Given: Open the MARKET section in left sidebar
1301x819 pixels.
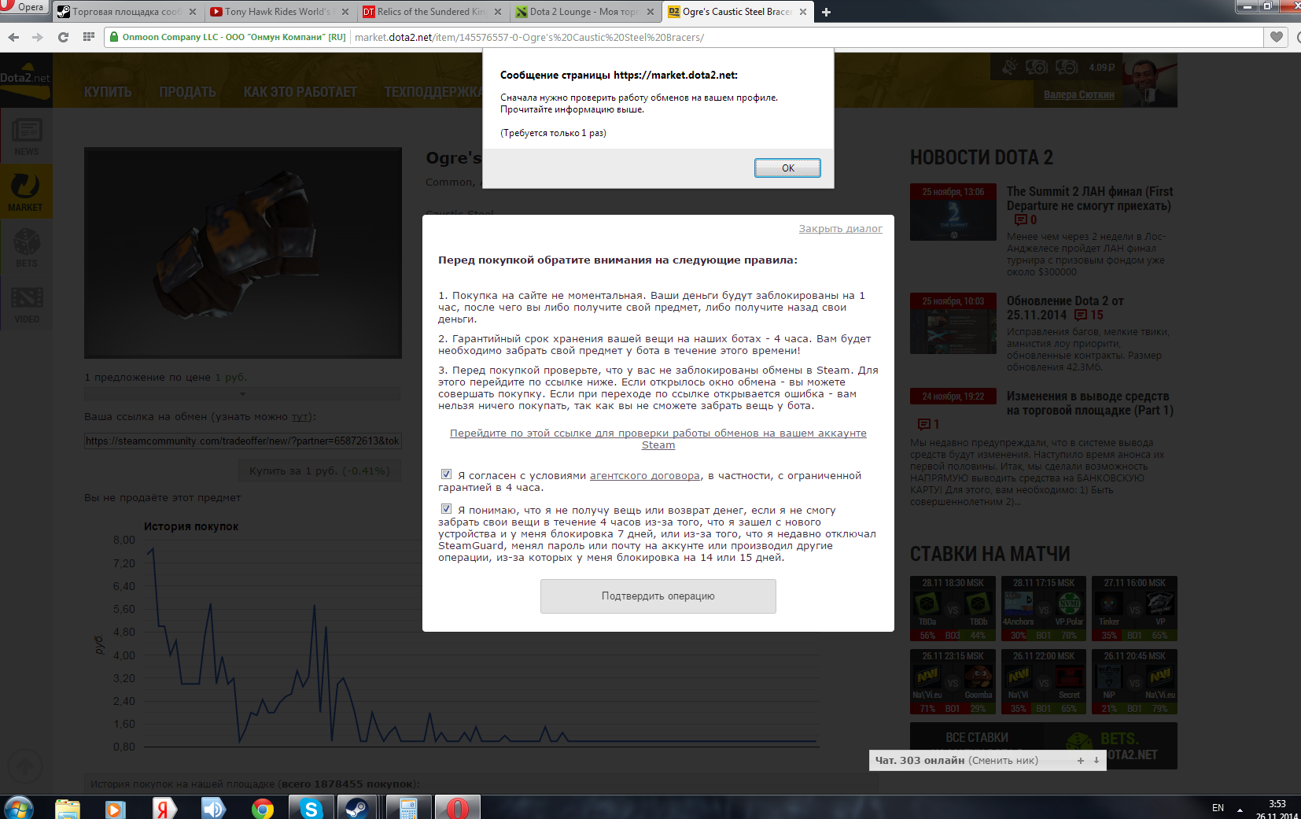Looking at the screenshot, I should [x=26, y=192].
